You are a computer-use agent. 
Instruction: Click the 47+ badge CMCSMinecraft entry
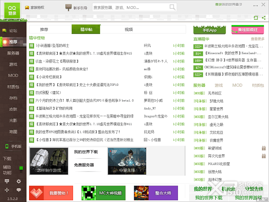(198, 67)
